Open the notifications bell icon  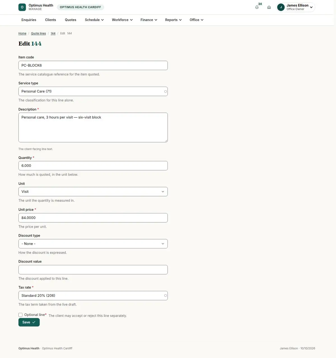coord(257,7)
